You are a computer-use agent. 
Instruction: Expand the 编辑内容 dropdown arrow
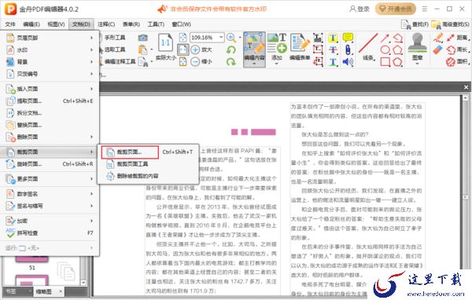tap(254, 64)
